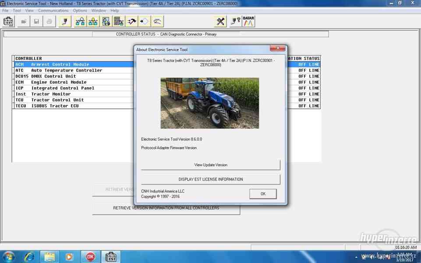Click the hand toolbar icon
Viewport: 421px width, 263px height.
[157, 21]
